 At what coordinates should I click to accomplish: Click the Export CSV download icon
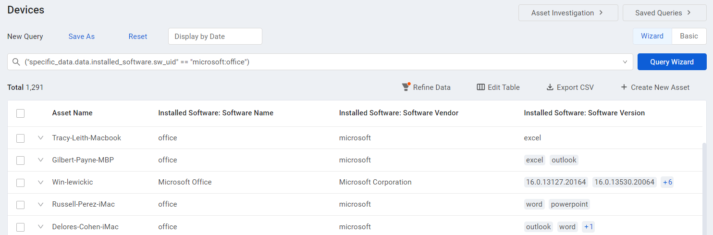point(550,87)
